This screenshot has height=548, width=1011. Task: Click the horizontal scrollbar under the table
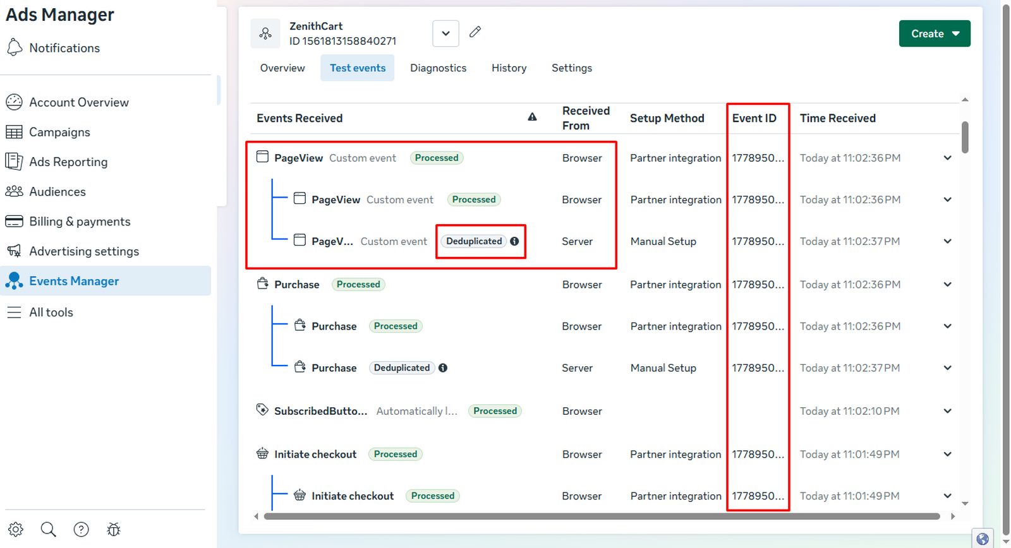(x=602, y=516)
